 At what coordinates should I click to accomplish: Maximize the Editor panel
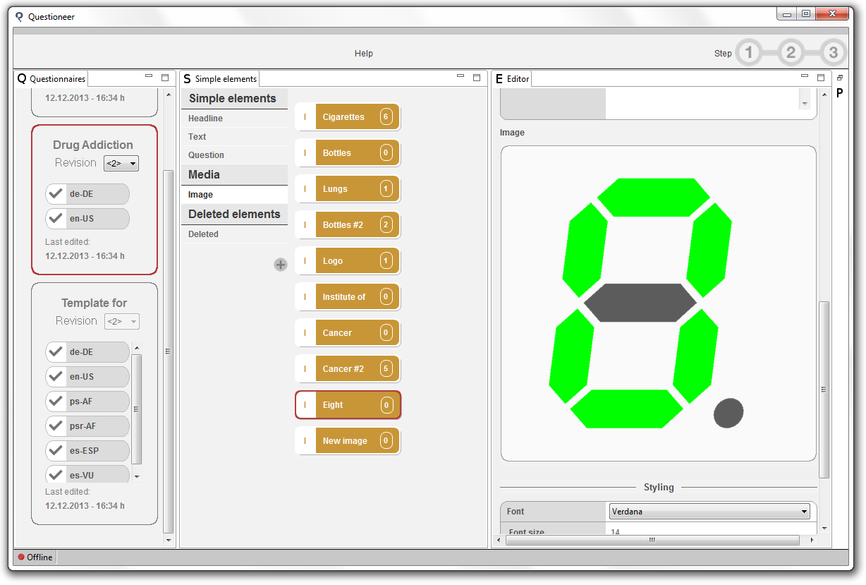[x=821, y=78]
